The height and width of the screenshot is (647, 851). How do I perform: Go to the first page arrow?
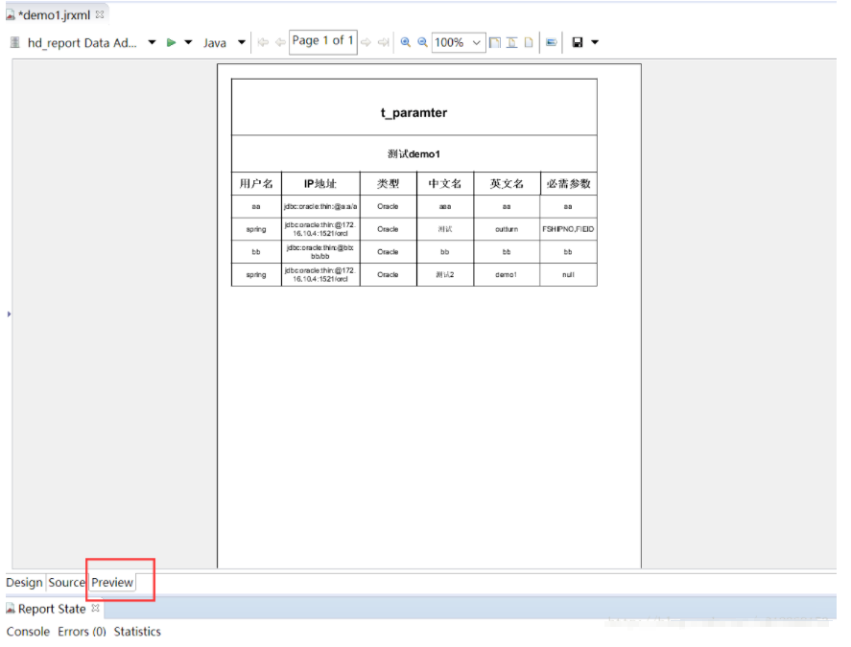point(263,42)
